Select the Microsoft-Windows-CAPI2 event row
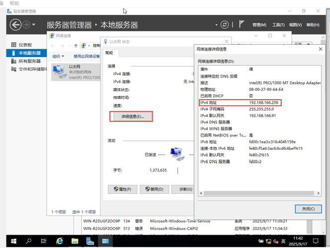Viewport: 330px width, 248px height. [x=194, y=229]
